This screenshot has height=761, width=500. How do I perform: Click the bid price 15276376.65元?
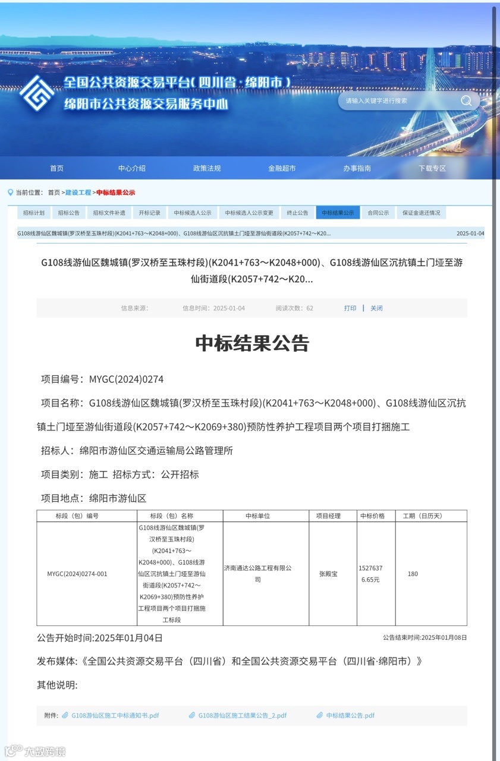[370, 574]
